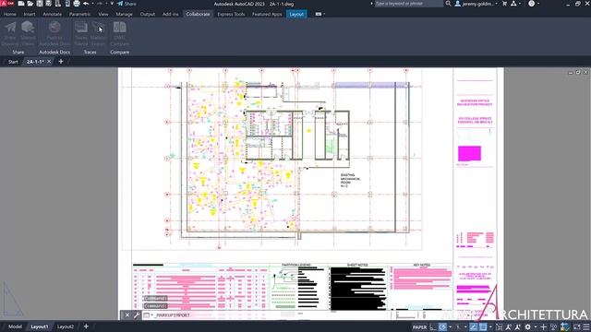Open the Redo history dropdown arrow

pos(106,4)
